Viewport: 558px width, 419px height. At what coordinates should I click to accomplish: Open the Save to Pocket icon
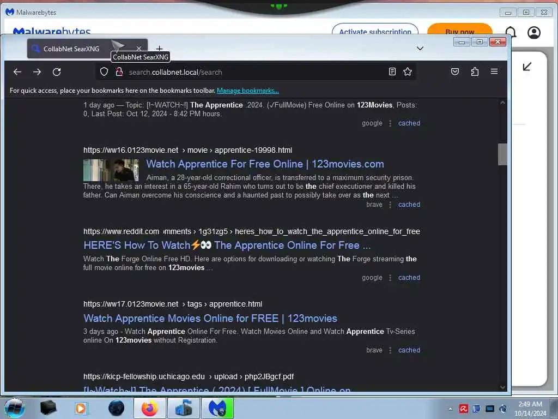click(455, 71)
